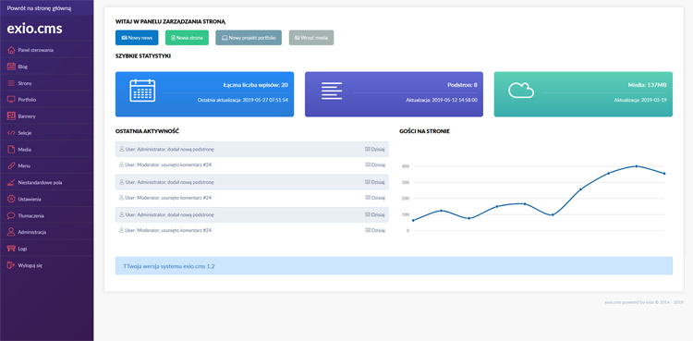Click the Podstron: 8 statistics card

click(x=394, y=94)
